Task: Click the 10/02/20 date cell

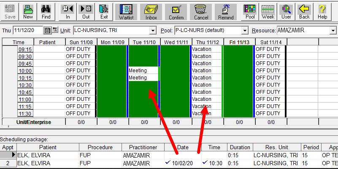Action: (182, 163)
